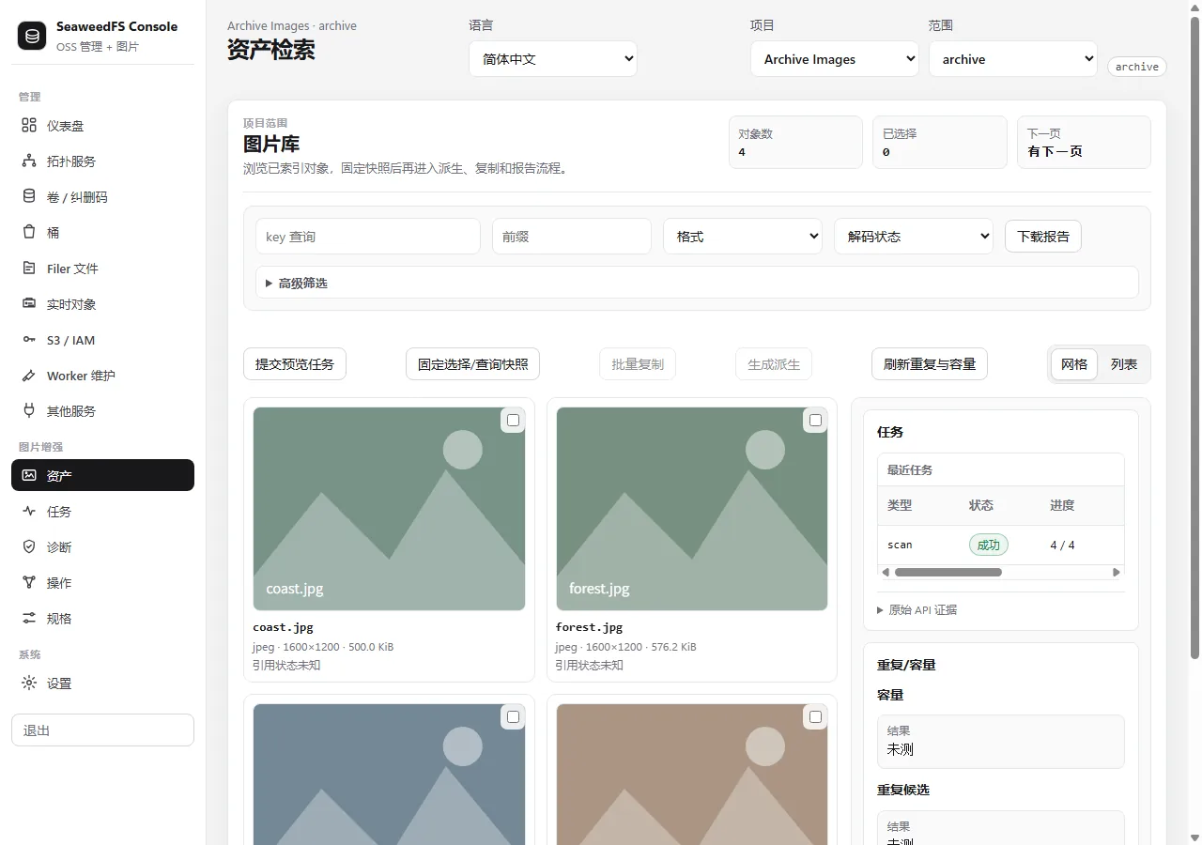Open the 任务 activity pulse icon
This screenshot has width=1202, height=845.
coord(29,512)
